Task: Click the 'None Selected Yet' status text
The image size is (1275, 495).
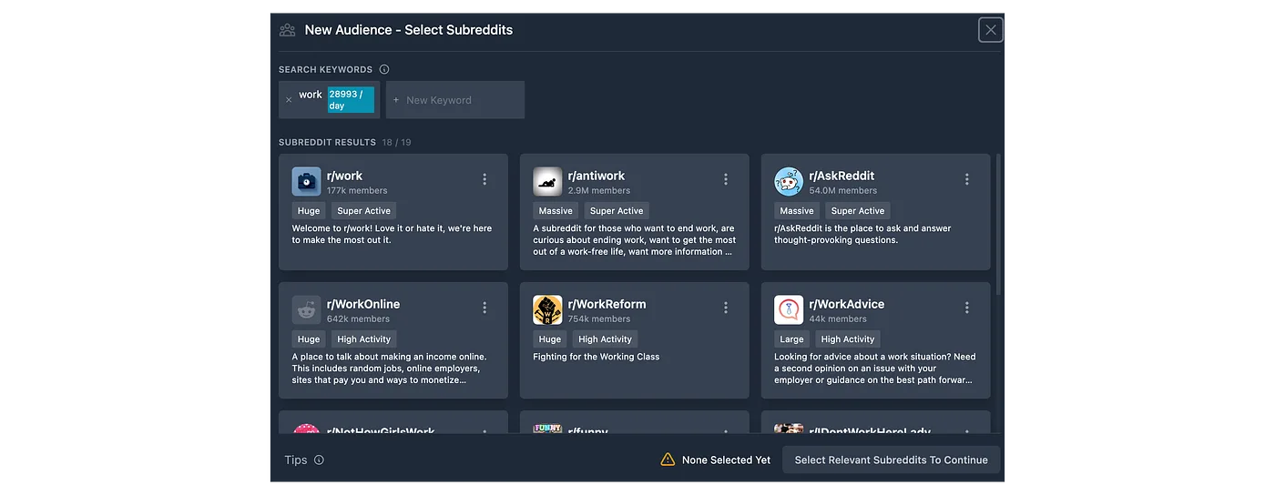Action: [726, 460]
